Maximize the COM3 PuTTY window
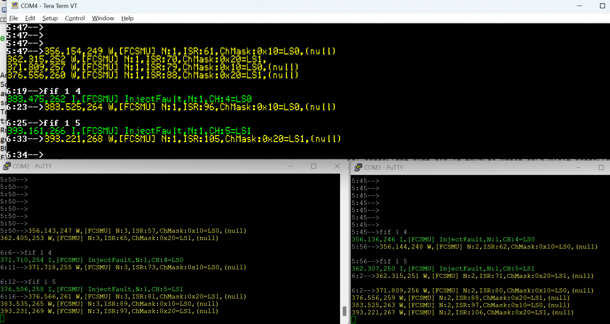Screen dimensions: 610x324 (x=601, y=167)
